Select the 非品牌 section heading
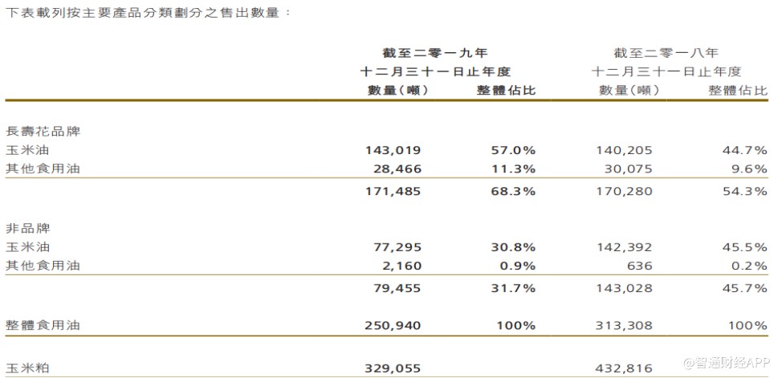 tap(28, 228)
